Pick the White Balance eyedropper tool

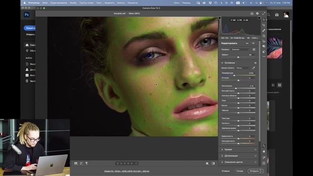pos(253,68)
